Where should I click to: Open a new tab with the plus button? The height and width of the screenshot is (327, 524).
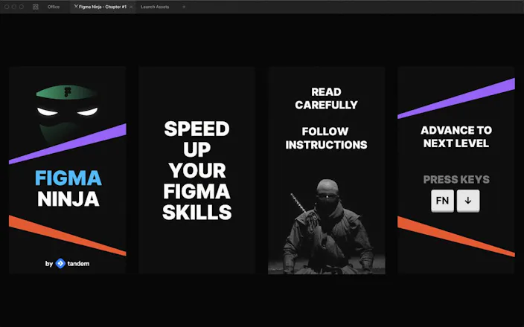184,7
